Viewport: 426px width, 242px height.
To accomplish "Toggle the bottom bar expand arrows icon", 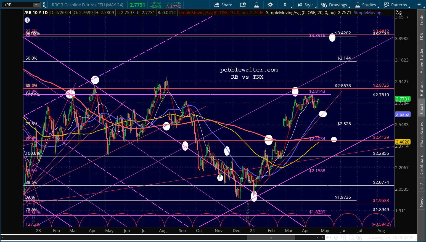I will pyautogui.click(x=328, y=237).
